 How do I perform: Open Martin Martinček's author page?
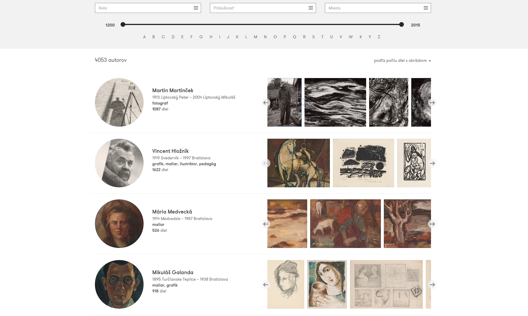pyautogui.click(x=173, y=90)
